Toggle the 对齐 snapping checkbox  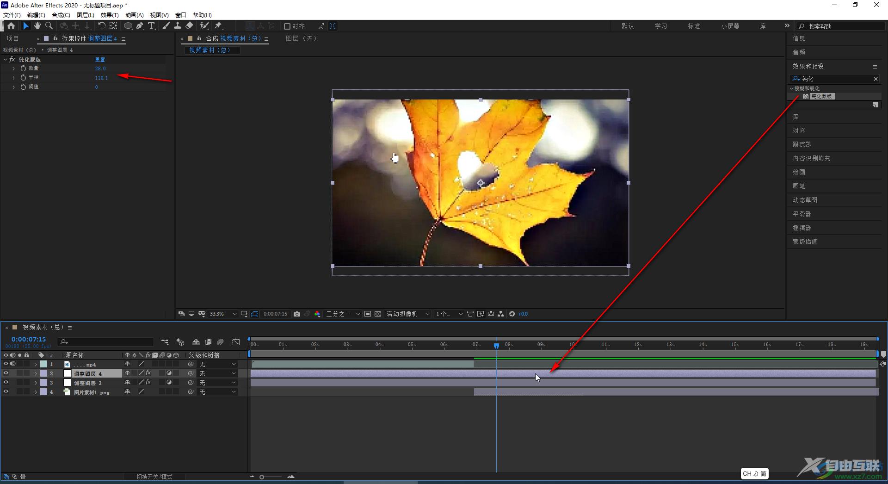coord(287,26)
